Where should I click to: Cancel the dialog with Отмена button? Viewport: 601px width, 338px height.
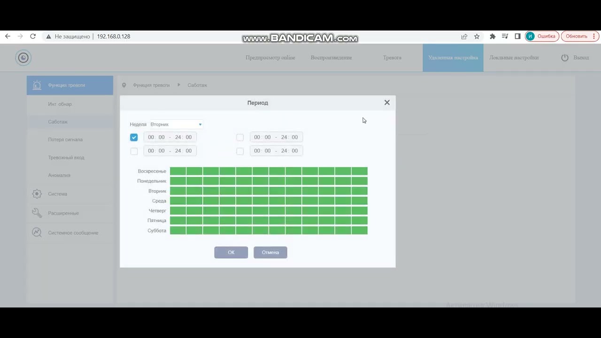[270, 252]
